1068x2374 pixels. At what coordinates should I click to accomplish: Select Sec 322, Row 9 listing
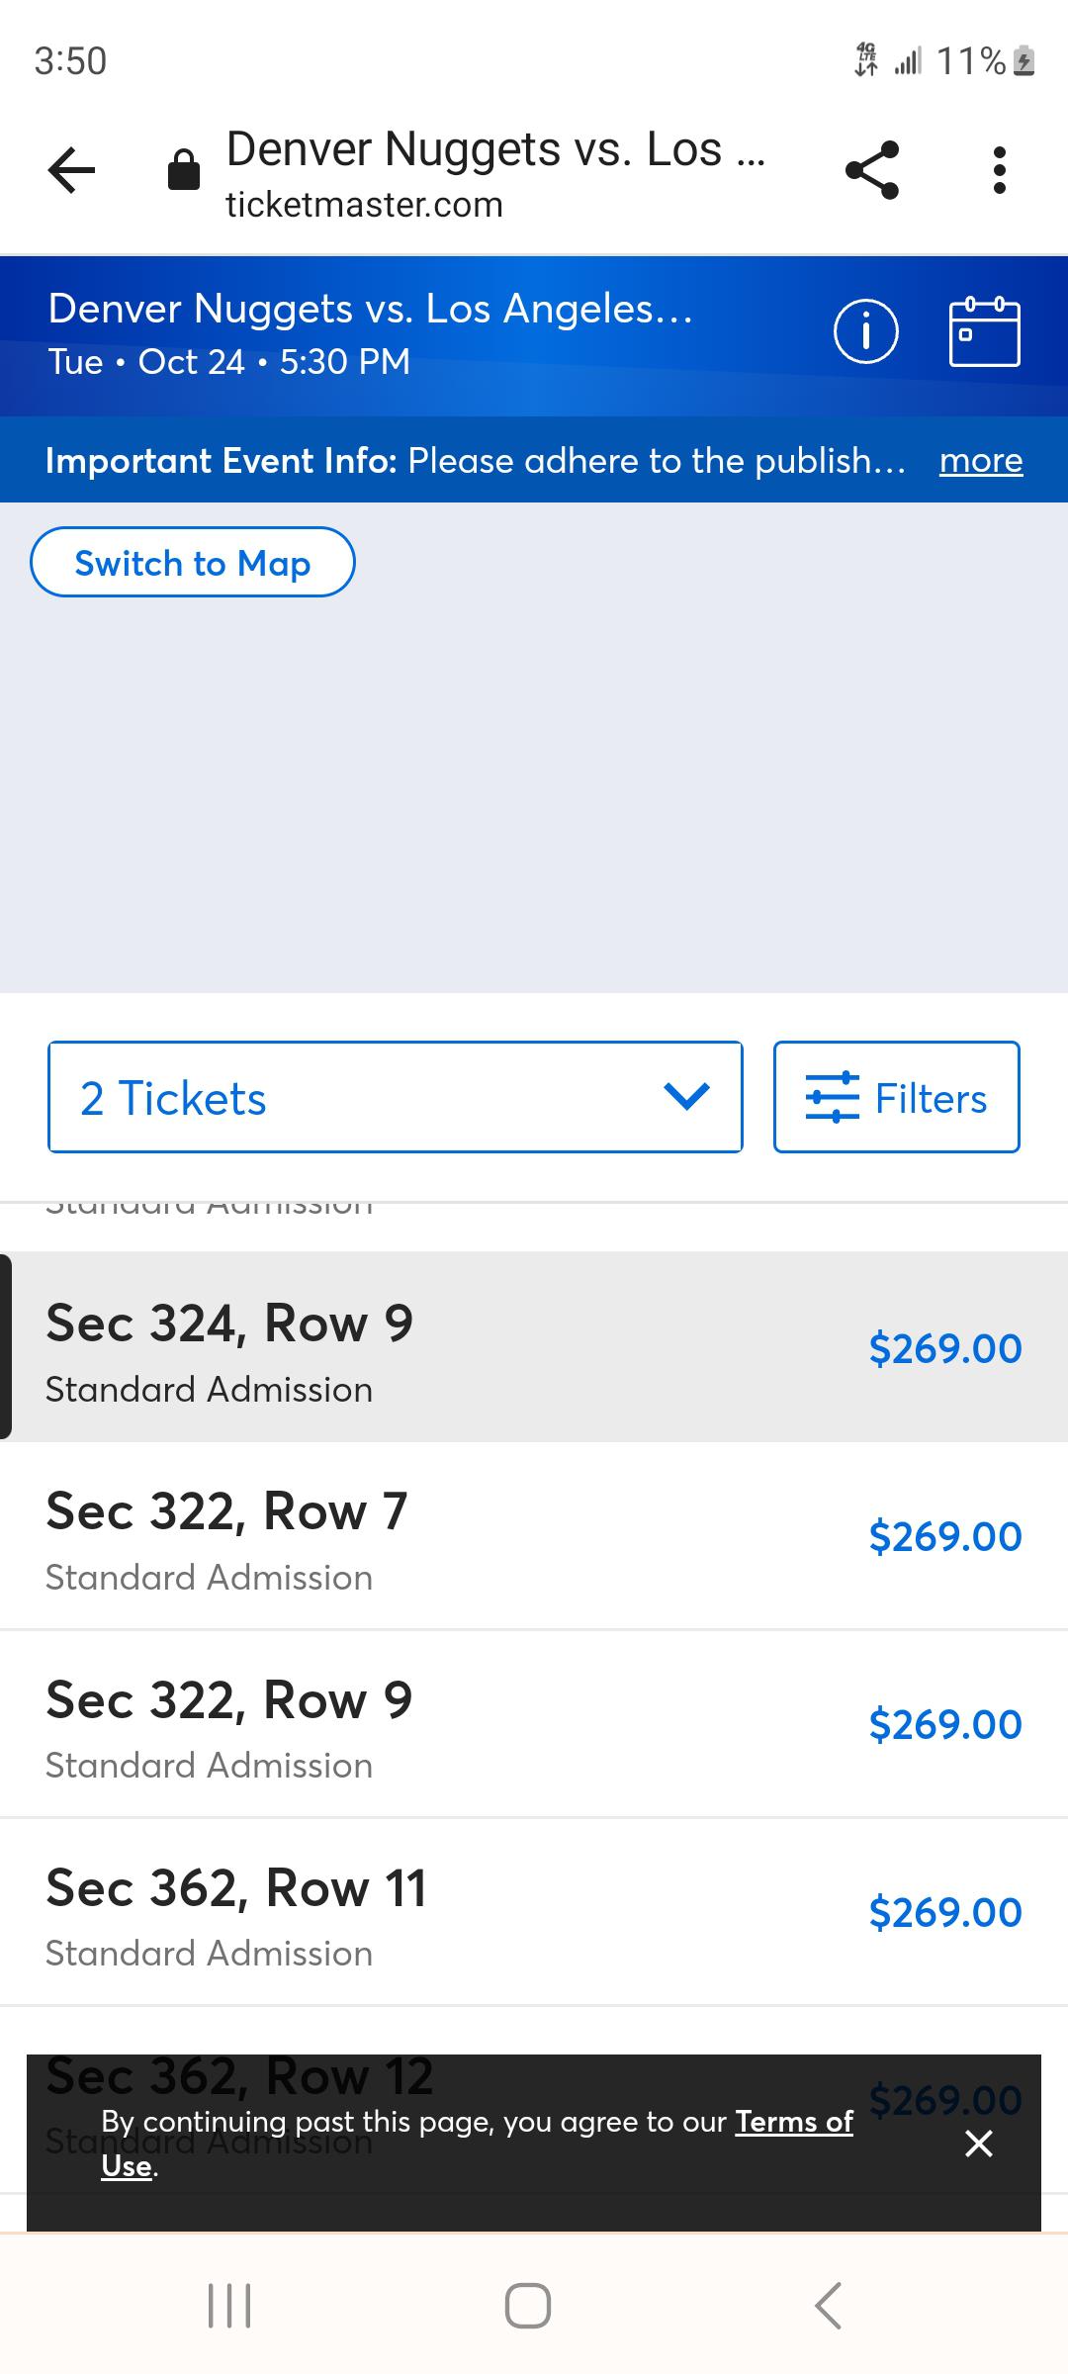tap(534, 1723)
